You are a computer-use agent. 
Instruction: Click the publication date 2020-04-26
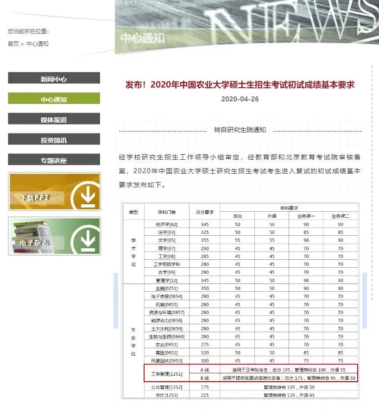click(240, 99)
